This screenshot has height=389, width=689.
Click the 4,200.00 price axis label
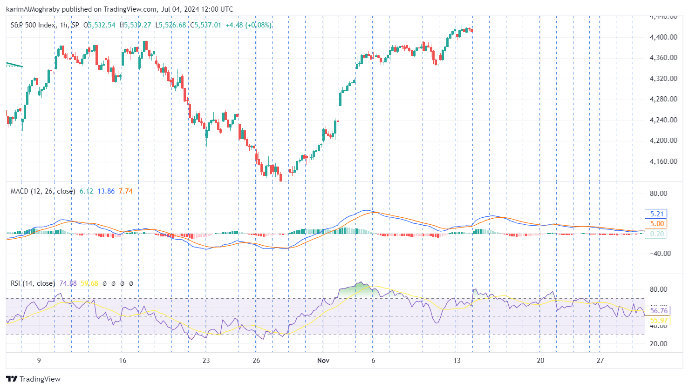click(x=663, y=141)
